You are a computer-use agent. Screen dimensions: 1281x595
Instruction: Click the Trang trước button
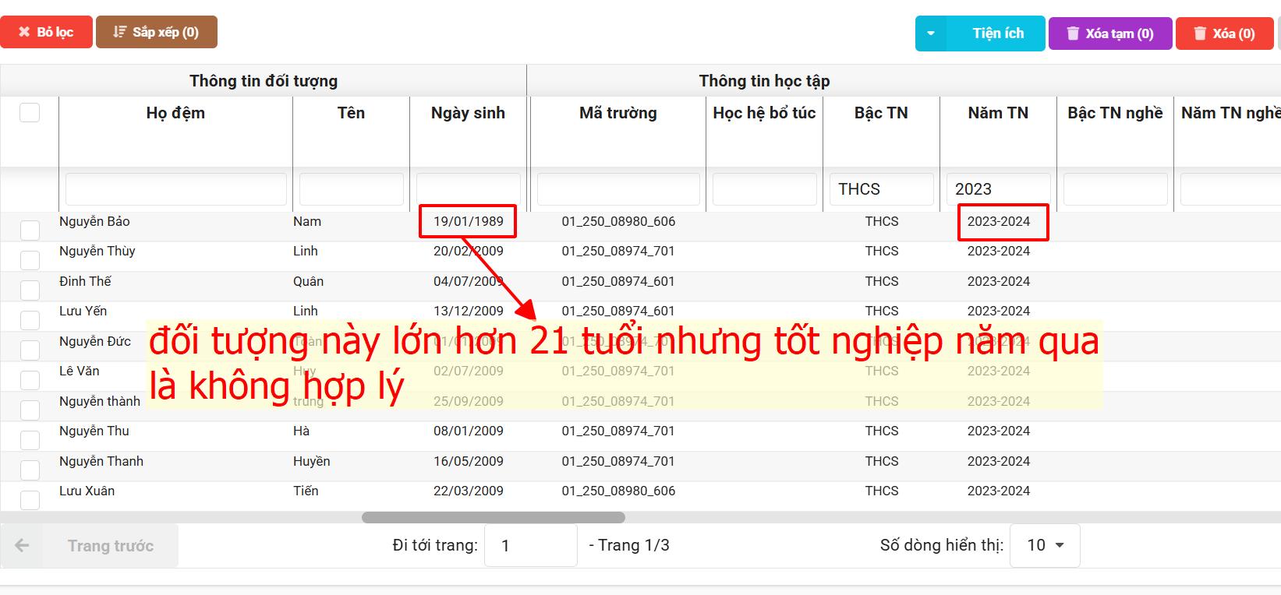pos(110,545)
